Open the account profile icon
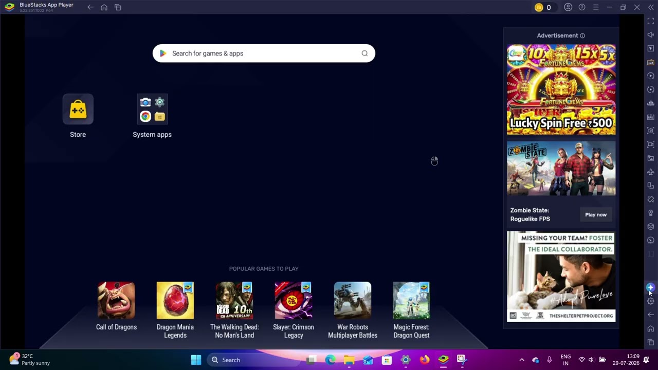658x370 pixels. click(568, 7)
